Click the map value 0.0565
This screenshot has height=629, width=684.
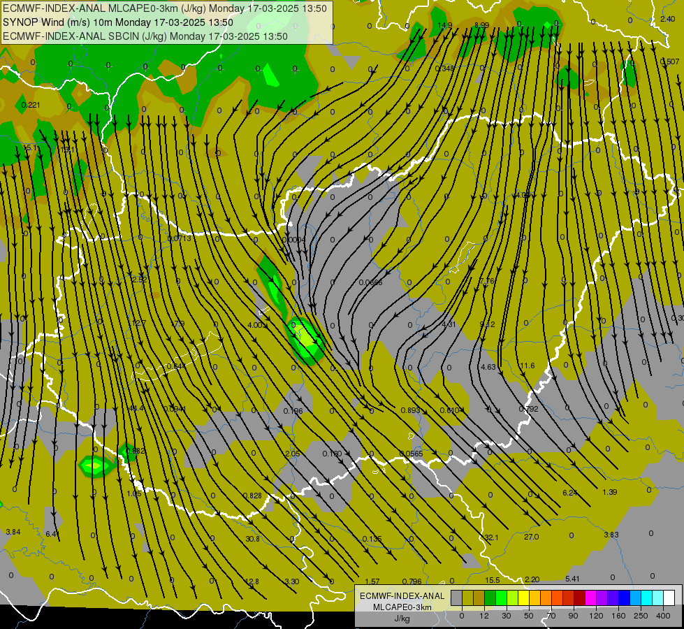tap(411, 454)
